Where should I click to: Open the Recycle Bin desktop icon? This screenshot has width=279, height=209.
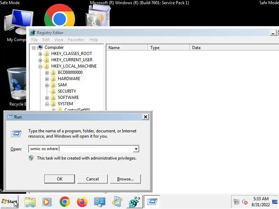tap(16, 84)
